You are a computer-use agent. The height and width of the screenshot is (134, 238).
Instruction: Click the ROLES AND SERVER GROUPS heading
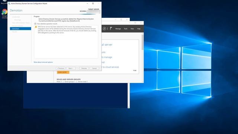point(68,79)
